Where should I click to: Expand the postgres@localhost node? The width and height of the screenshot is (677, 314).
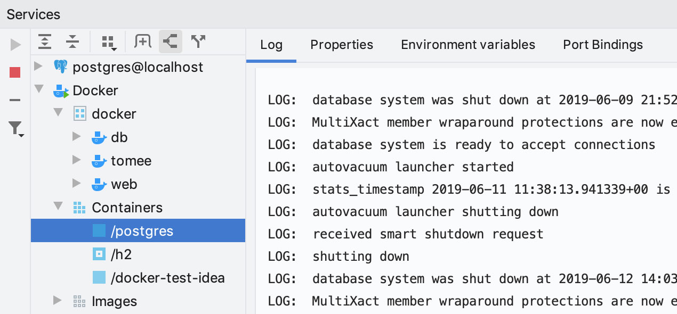coord(38,67)
